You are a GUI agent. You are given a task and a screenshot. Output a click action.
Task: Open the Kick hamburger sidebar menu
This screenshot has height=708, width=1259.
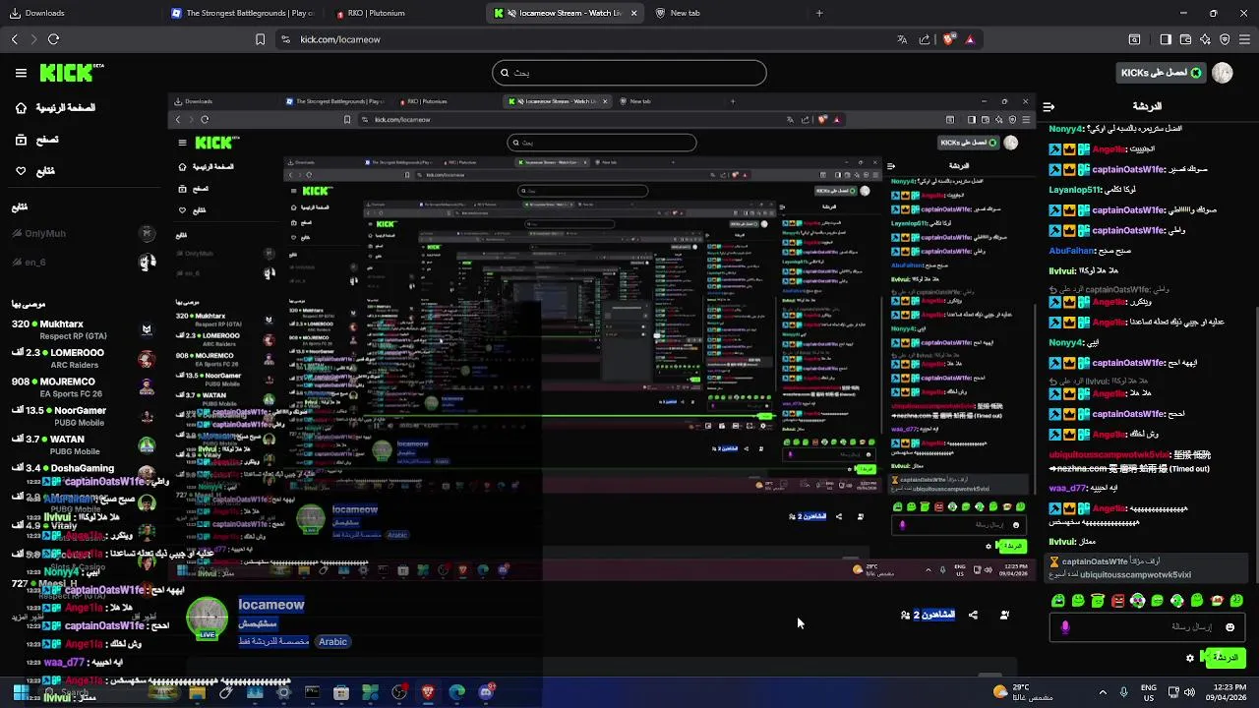[x=21, y=73]
